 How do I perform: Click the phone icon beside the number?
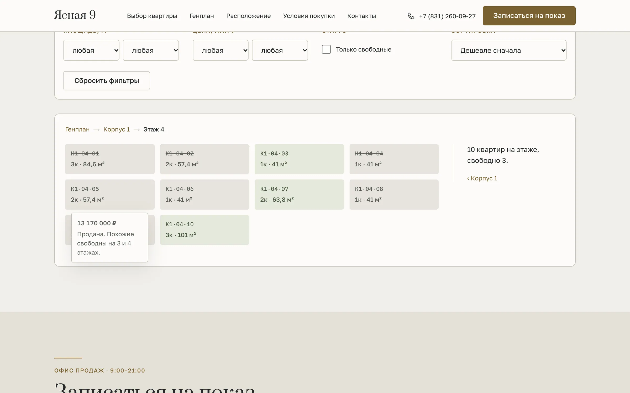[x=411, y=16]
